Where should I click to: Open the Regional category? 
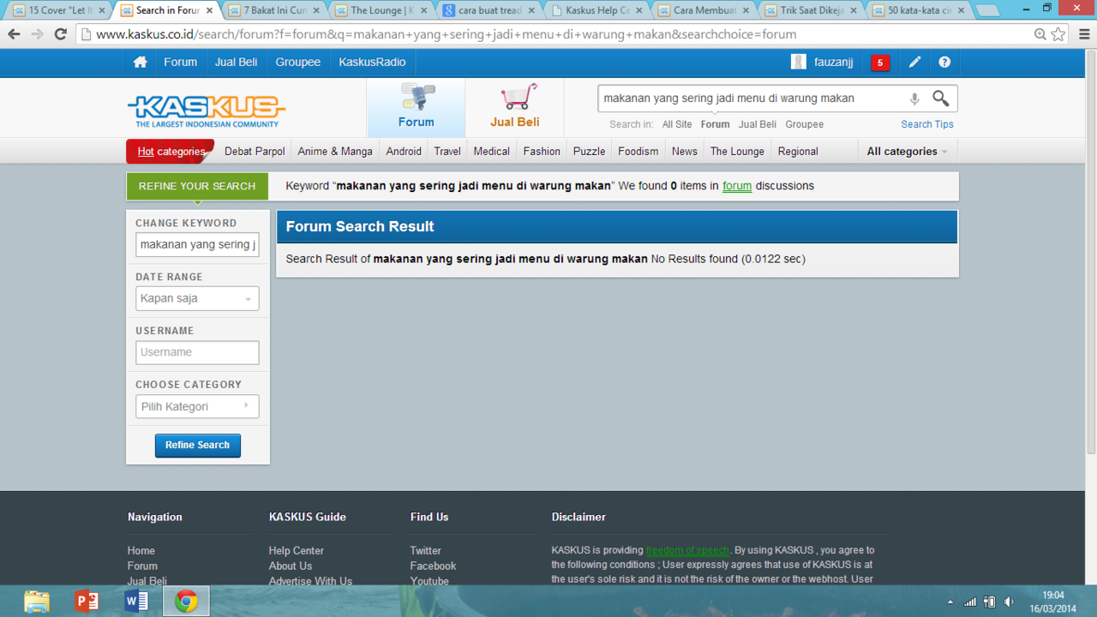point(798,152)
